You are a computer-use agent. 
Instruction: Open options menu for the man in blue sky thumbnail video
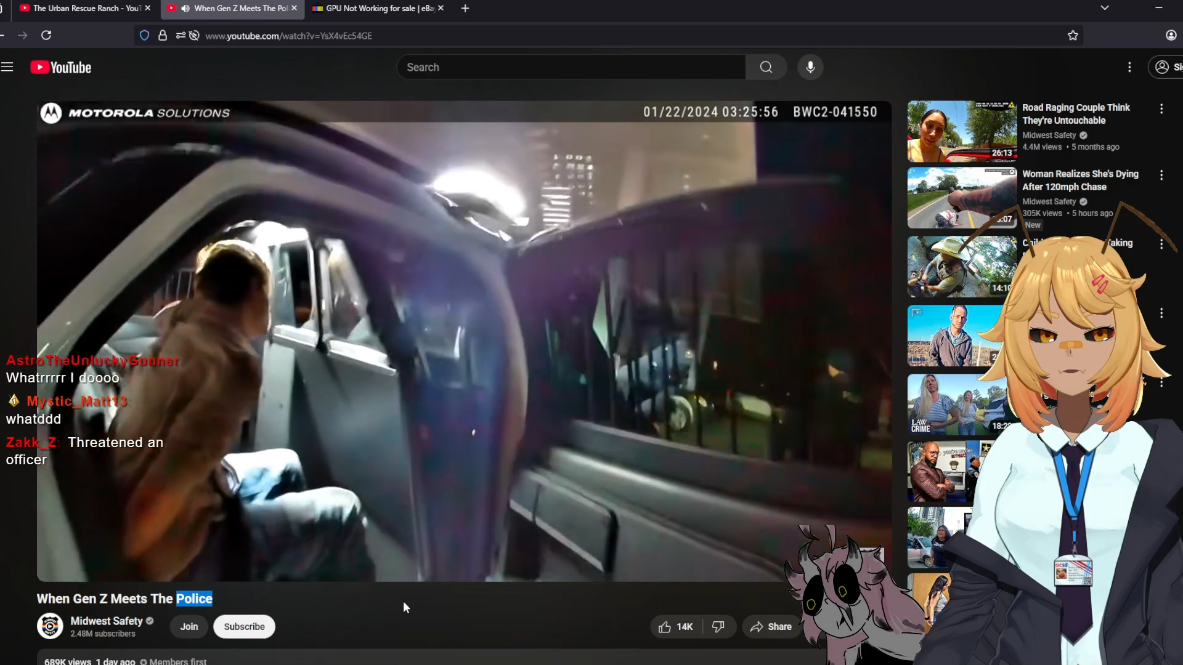1161,313
